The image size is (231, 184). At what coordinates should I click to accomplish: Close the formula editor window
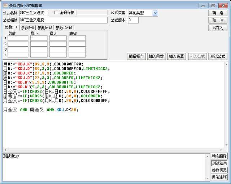point(223,5)
